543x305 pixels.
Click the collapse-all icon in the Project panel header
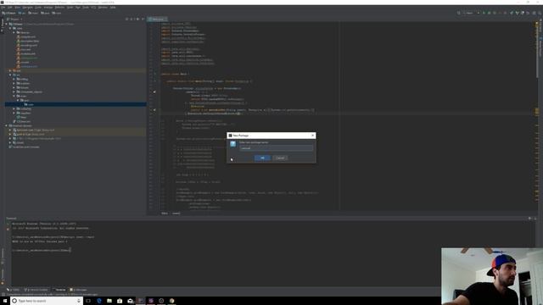coord(132,19)
